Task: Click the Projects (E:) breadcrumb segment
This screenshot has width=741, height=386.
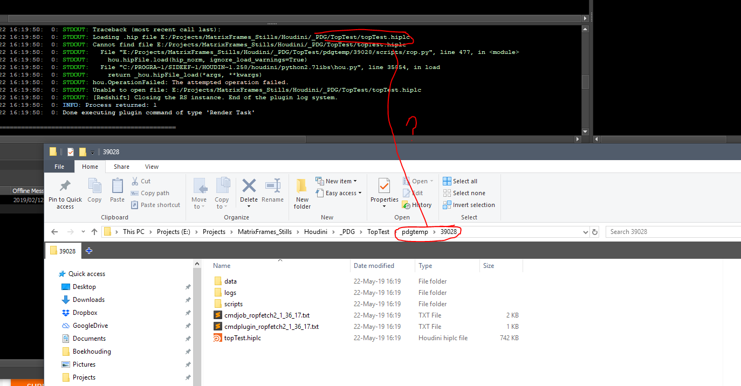Action: coord(174,232)
